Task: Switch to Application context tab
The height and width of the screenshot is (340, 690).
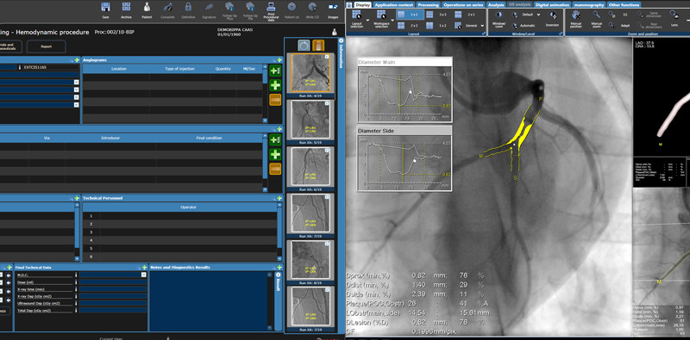Action: 394,4
